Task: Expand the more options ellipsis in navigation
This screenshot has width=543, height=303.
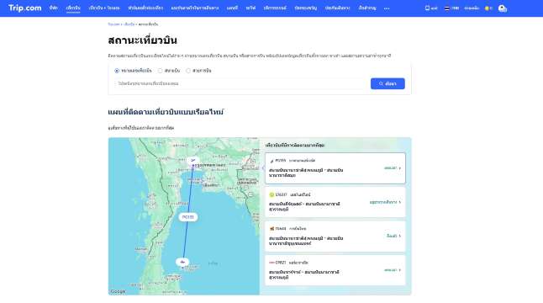Action: [x=387, y=8]
